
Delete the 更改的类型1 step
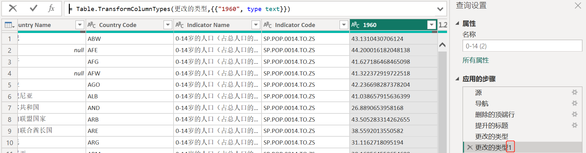pos(470,147)
